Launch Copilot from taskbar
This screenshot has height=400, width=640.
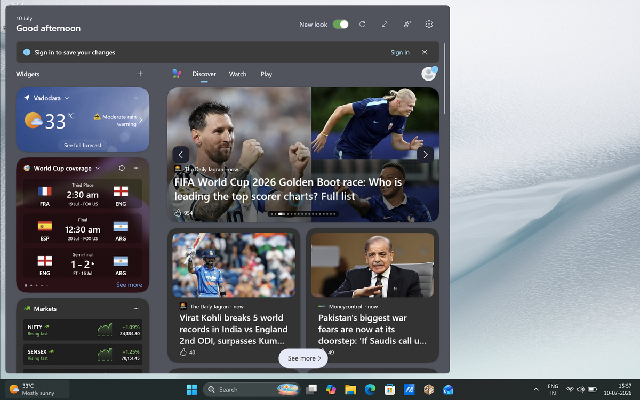(x=331, y=389)
